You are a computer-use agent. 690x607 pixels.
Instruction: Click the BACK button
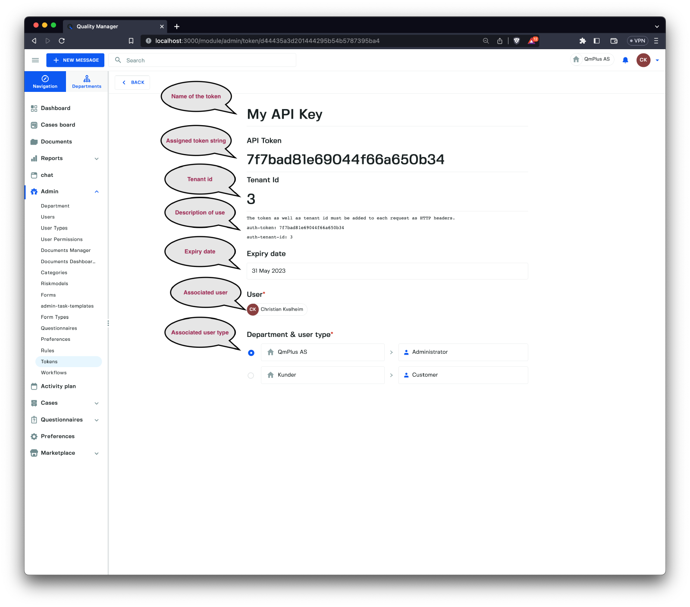point(133,82)
